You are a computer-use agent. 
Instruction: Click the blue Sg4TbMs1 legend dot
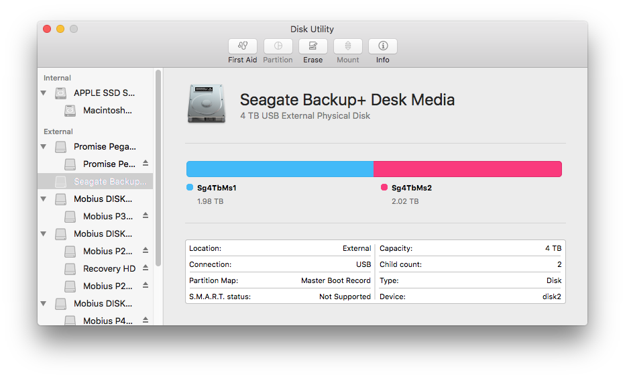coord(190,187)
